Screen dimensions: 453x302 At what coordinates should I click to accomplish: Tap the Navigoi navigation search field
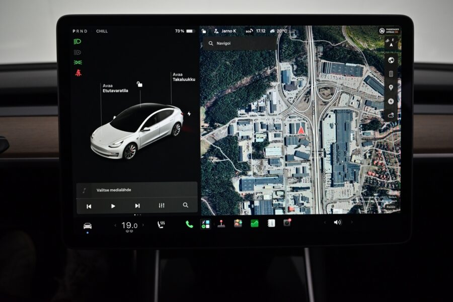(x=240, y=43)
